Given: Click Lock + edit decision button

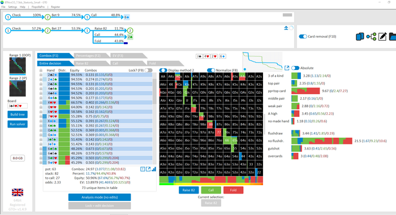Looking at the screenshot, I should coord(100,205).
